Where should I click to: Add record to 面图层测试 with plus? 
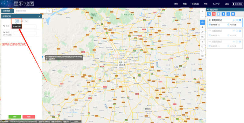coord(234,20)
